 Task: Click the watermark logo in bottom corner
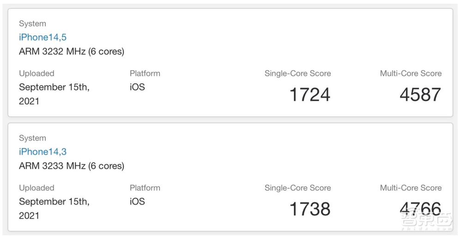(x=426, y=221)
